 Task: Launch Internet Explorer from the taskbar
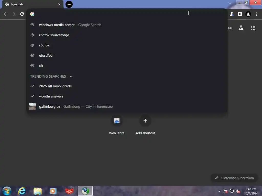tap(22, 191)
